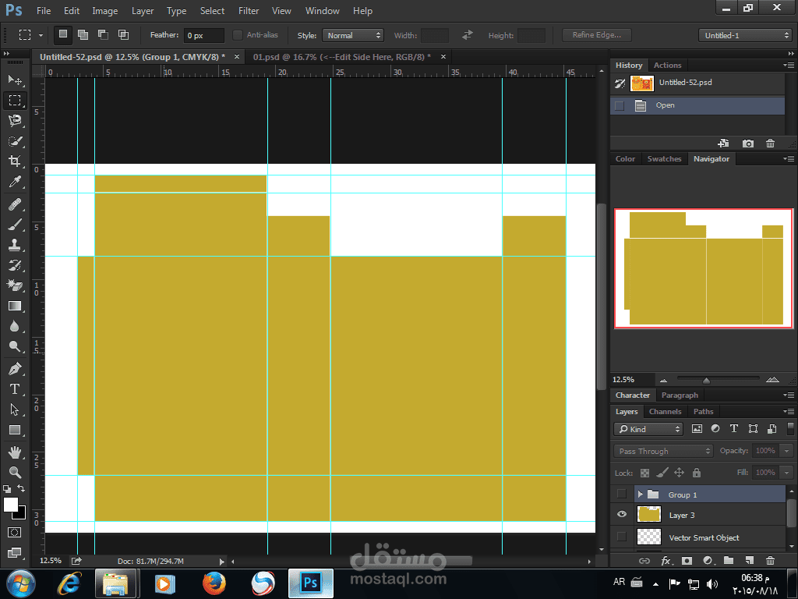Screen dimensions: 798x599
Task: Click the Refine Edge button
Action: coord(596,34)
